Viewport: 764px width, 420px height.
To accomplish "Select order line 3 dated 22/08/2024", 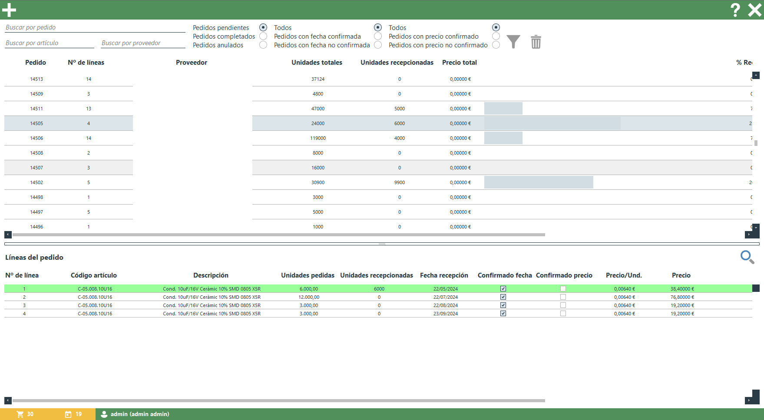I will pyautogui.click(x=445, y=305).
